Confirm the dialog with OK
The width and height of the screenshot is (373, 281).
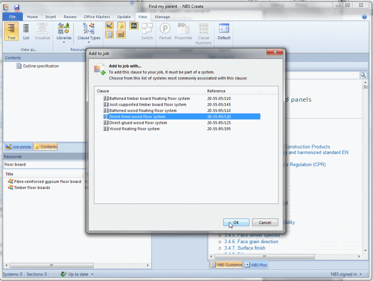[236, 222]
